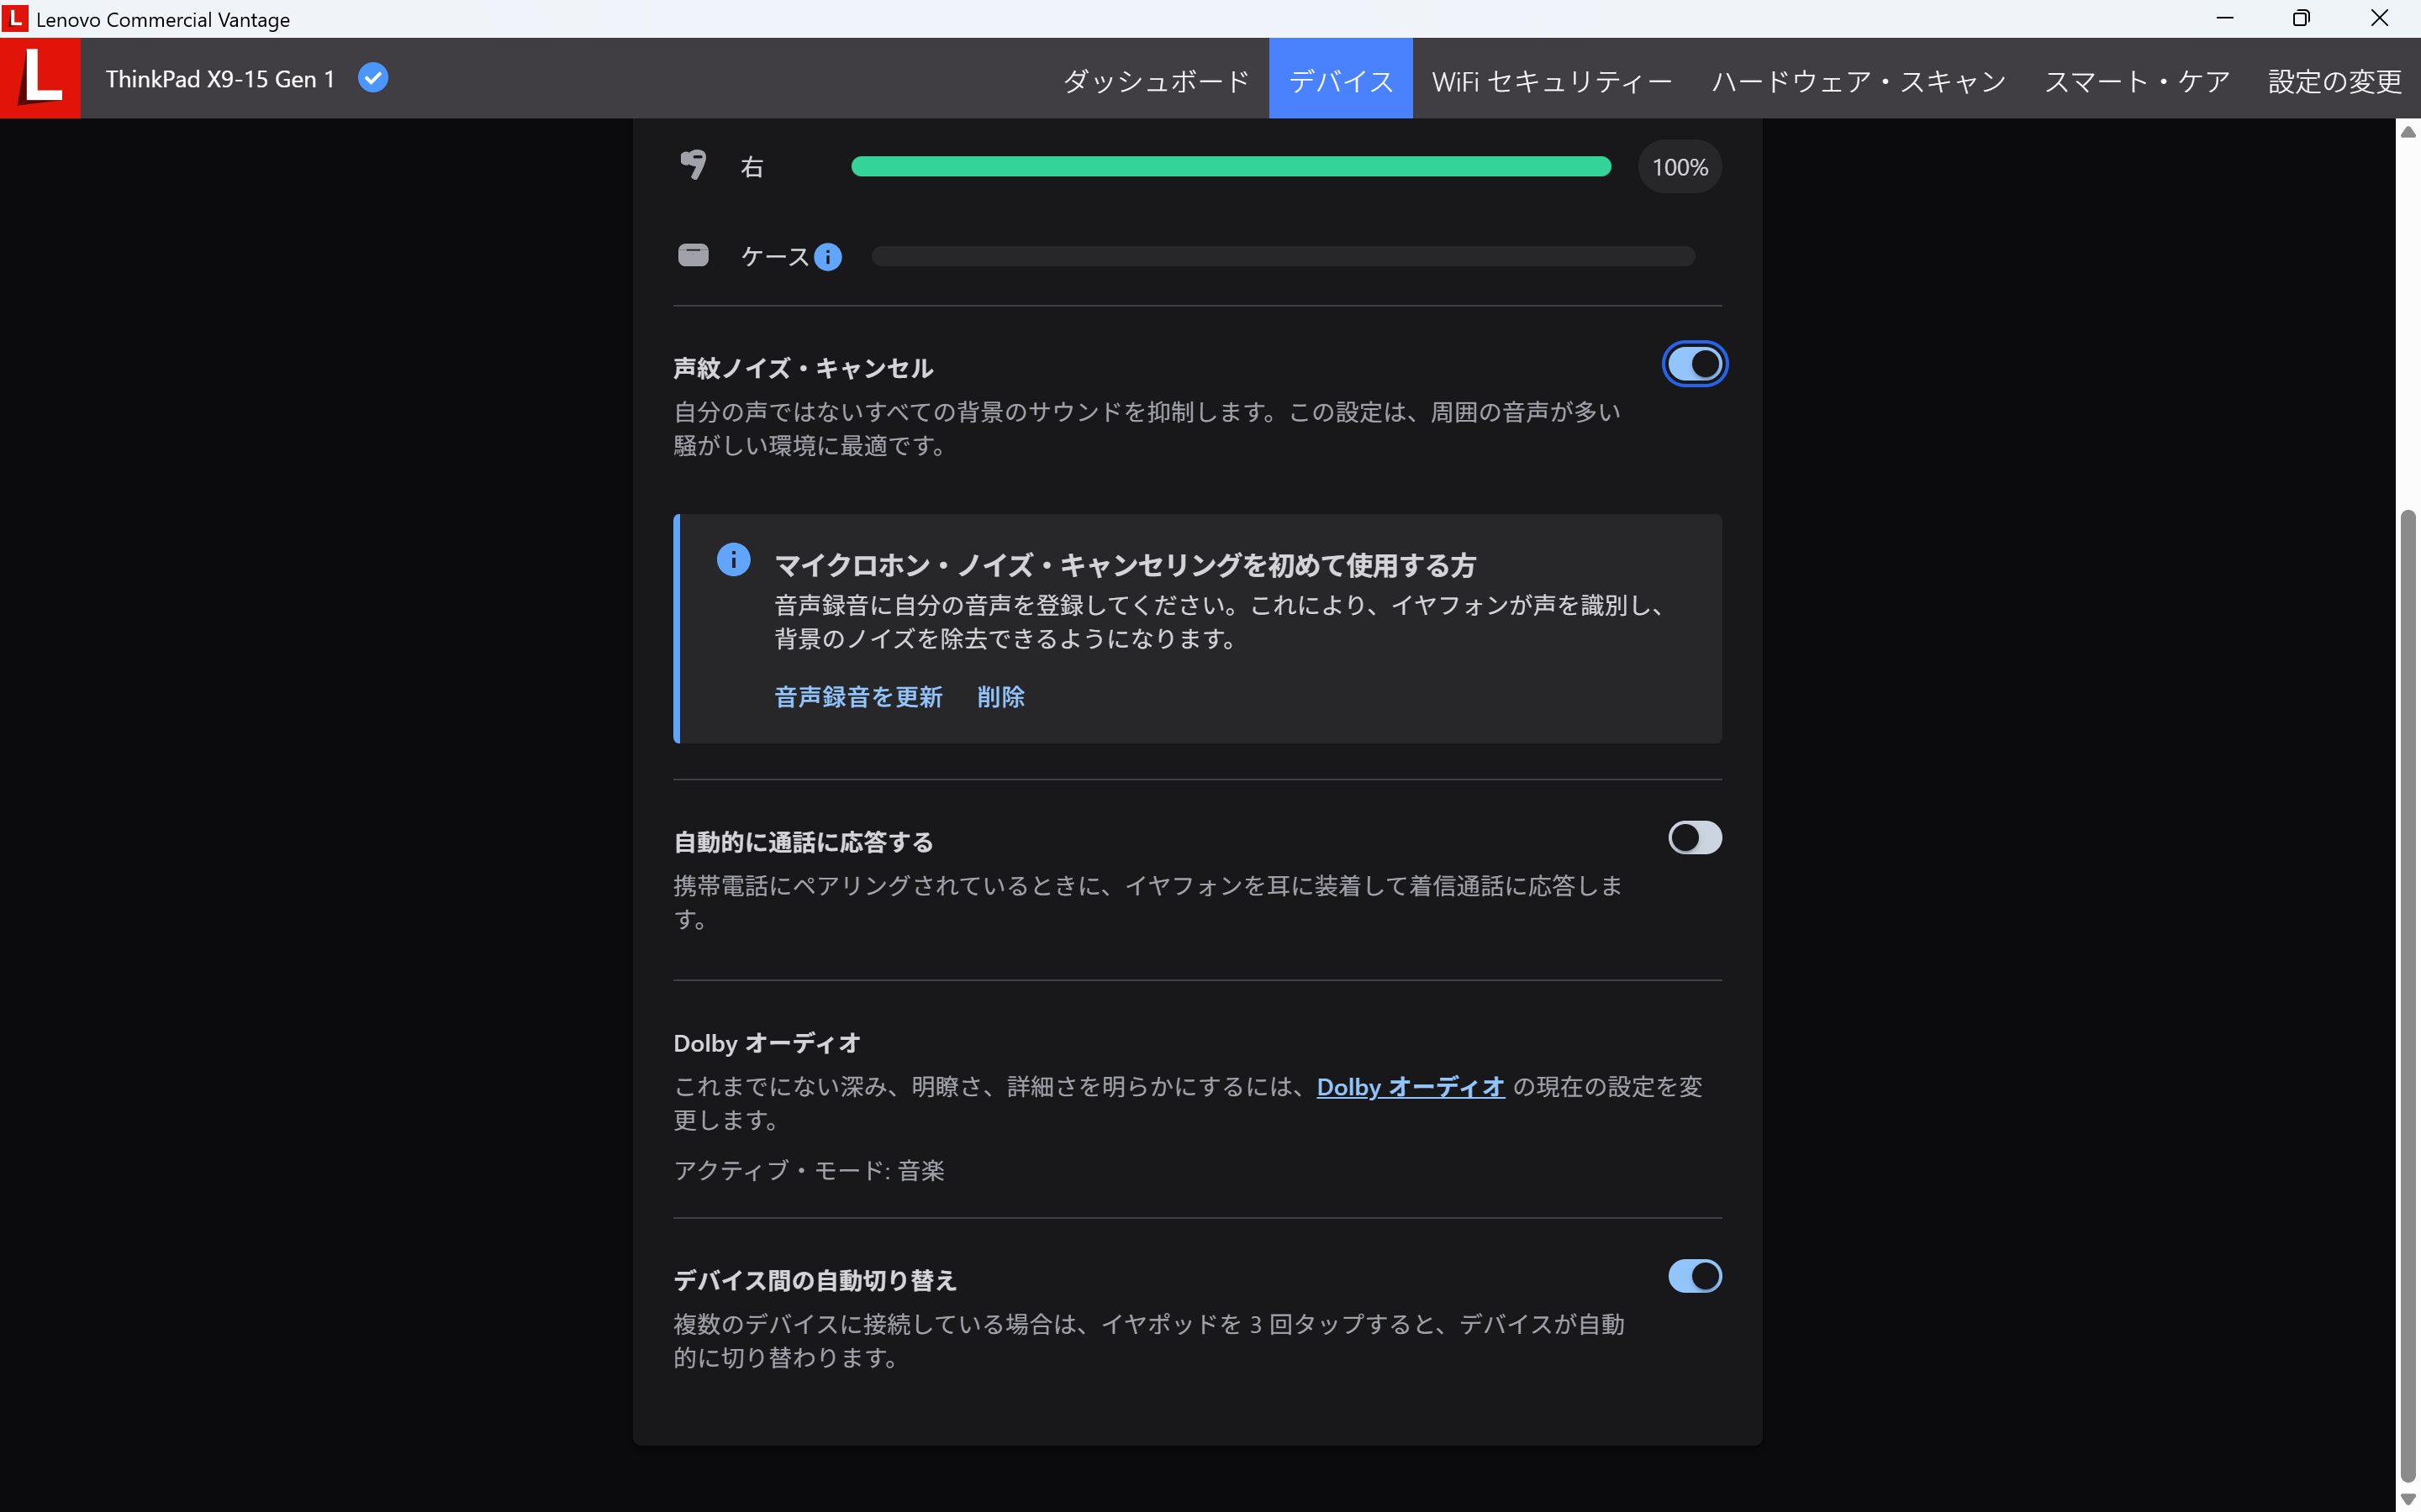2421x1512 pixels.
Task: Click the アクティブ・モード: 音楽 text
Action: point(809,1170)
